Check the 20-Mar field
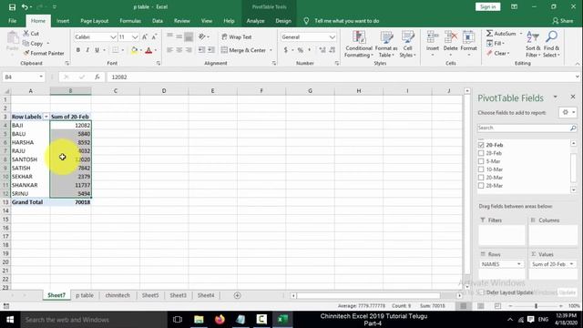Screen dimensions: 583x328 coord(481,178)
